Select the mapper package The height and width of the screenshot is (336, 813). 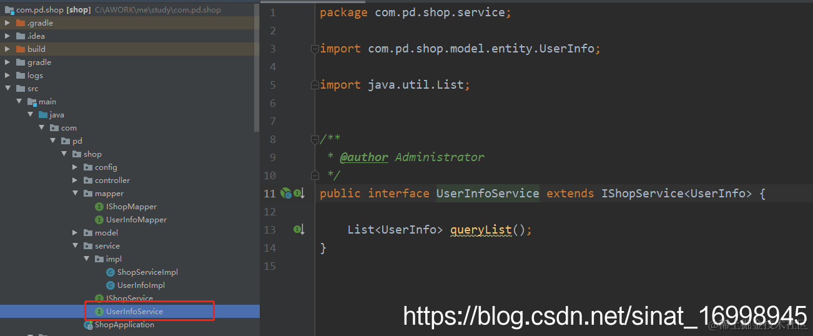109,194
